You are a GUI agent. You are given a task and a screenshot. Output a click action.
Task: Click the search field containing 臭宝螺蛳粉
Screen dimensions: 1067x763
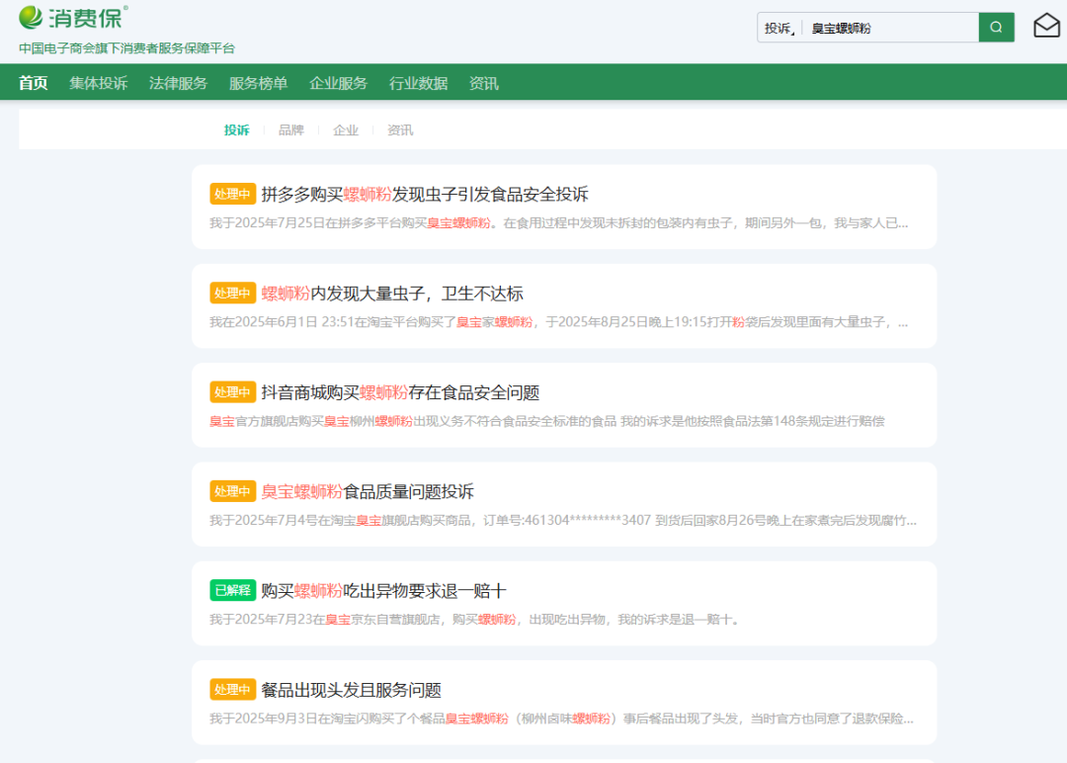point(890,28)
